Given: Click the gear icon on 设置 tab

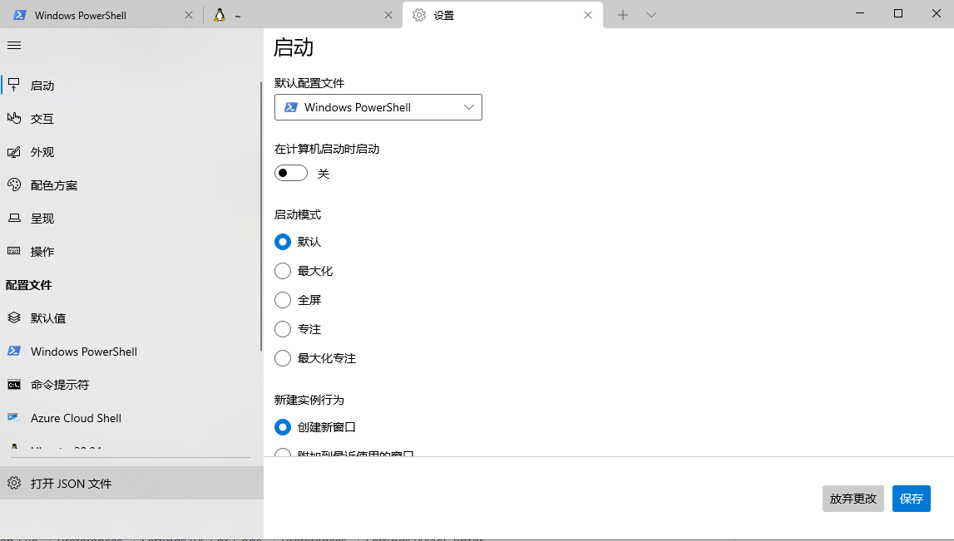Looking at the screenshot, I should tap(419, 15).
